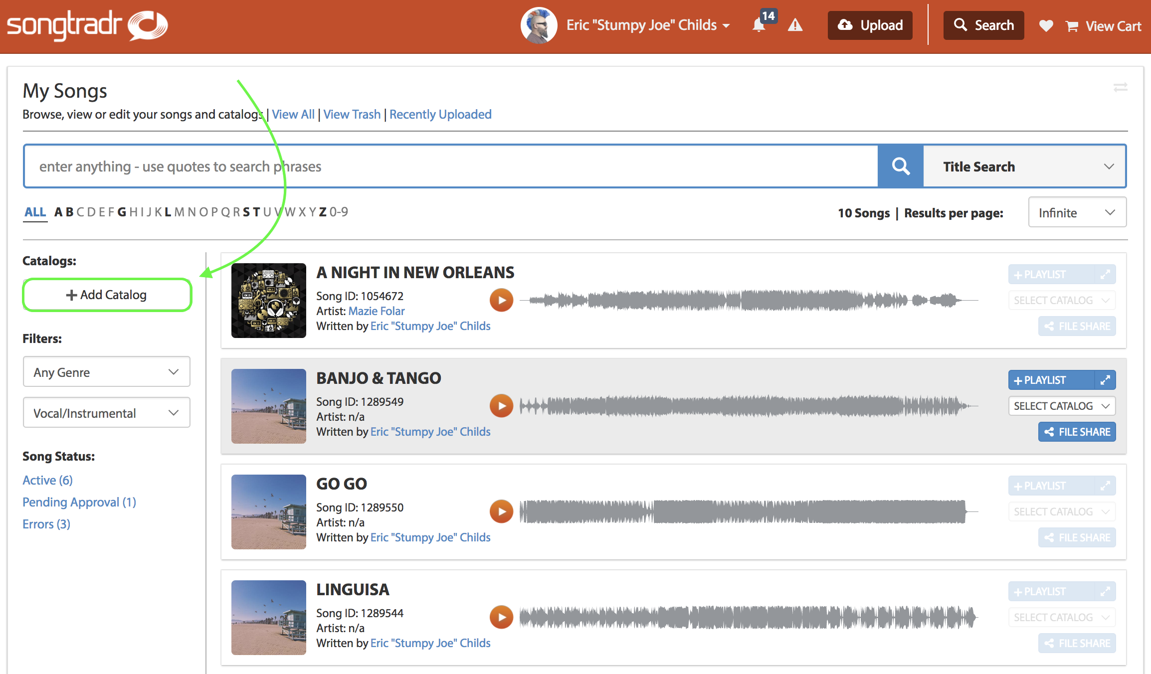Filter songs by 0-9
This screenshot has height=674, width=1151.
(x=339, y=212)
